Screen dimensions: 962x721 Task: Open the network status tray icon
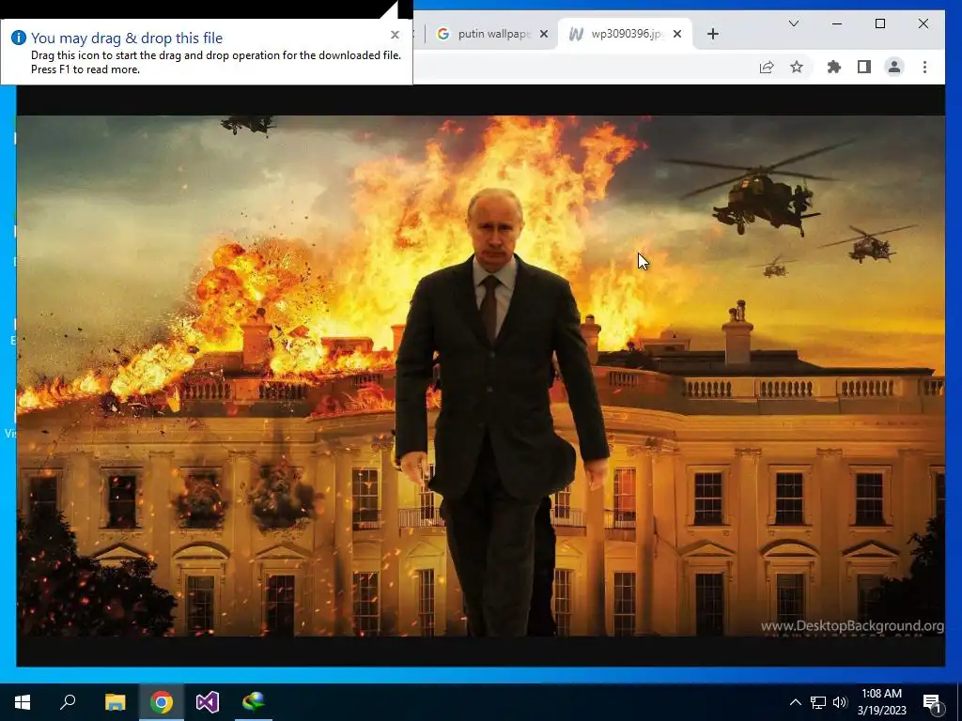tap(818, 702)
